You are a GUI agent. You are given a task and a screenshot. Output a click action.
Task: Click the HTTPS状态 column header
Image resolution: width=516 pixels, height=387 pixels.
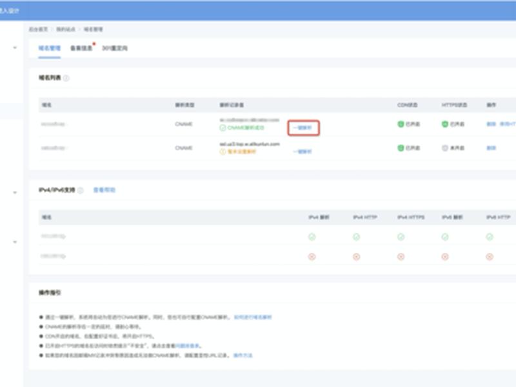click(x=454, y=105)
